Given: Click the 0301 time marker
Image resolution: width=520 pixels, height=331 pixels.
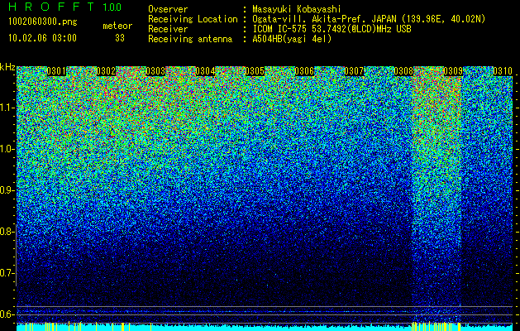Looking at the screenshot, I should (56, 71).
